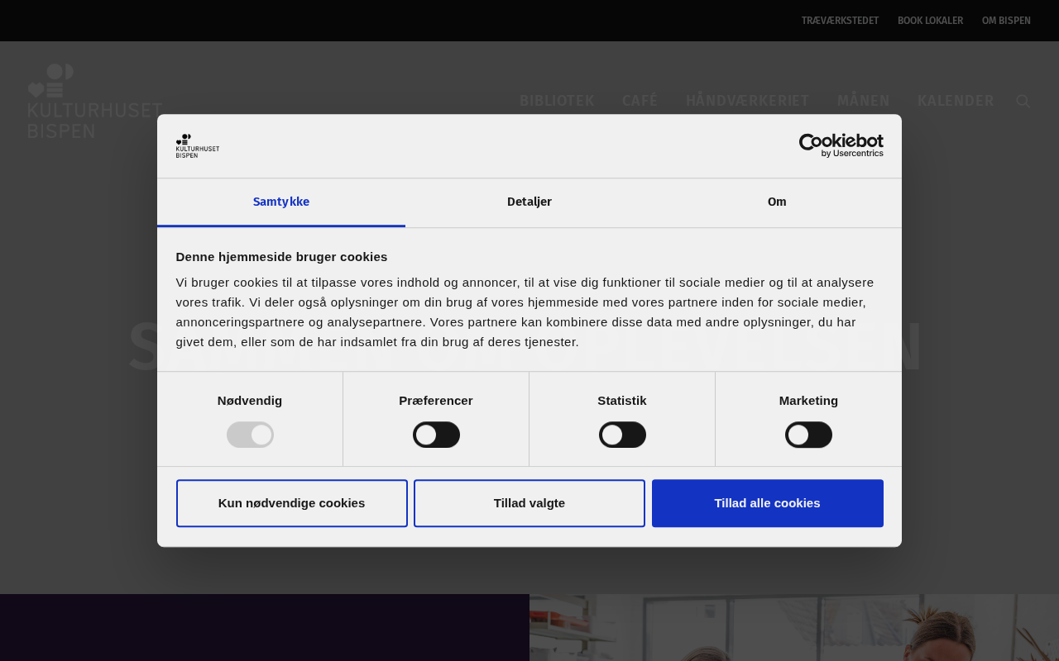Open the Kulturhuset Bispen site logo
Viewport: 1059px width, 661px height.
95,101
